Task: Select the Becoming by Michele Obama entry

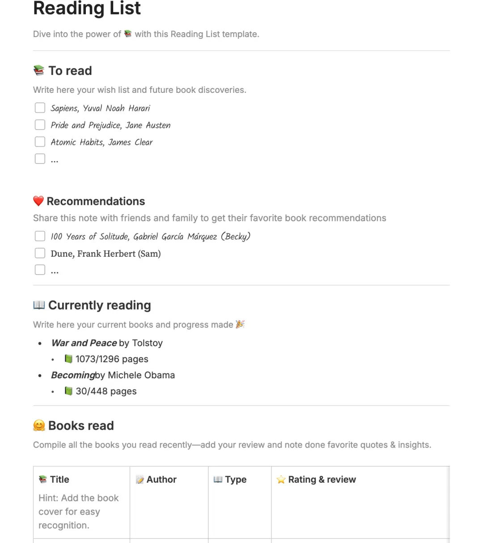Action: (x=113, y=375)
